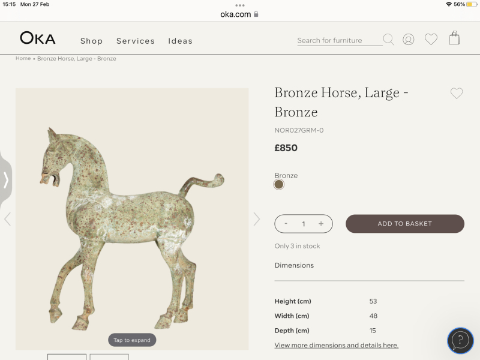Open the user account icon
The height and width of the screenshot is (360, 480).
pyautogui.click(x=409, y=40)
